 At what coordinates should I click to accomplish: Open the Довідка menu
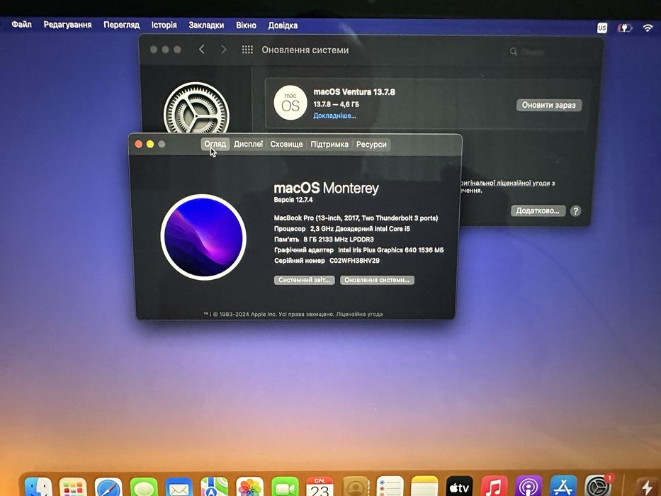283,26
